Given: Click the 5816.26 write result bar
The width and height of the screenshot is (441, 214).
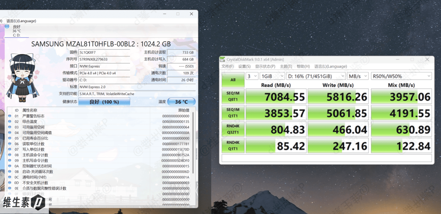Looking at the screenshot, I should pos(339,96).
